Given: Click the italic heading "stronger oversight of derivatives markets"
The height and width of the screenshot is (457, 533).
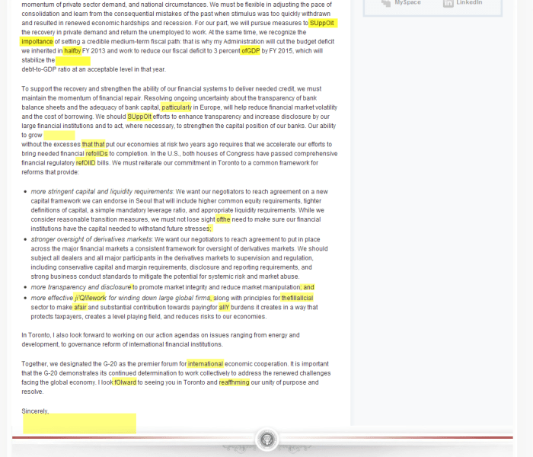Looking at the screenshot, I should [x=91, y=239].
